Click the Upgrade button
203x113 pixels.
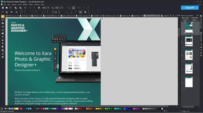pos(190,7)
